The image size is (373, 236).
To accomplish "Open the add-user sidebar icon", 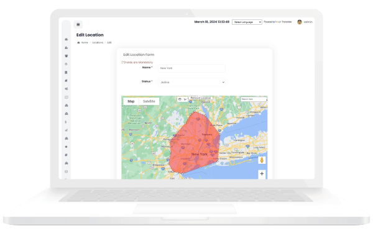I will tap(67, 48).
